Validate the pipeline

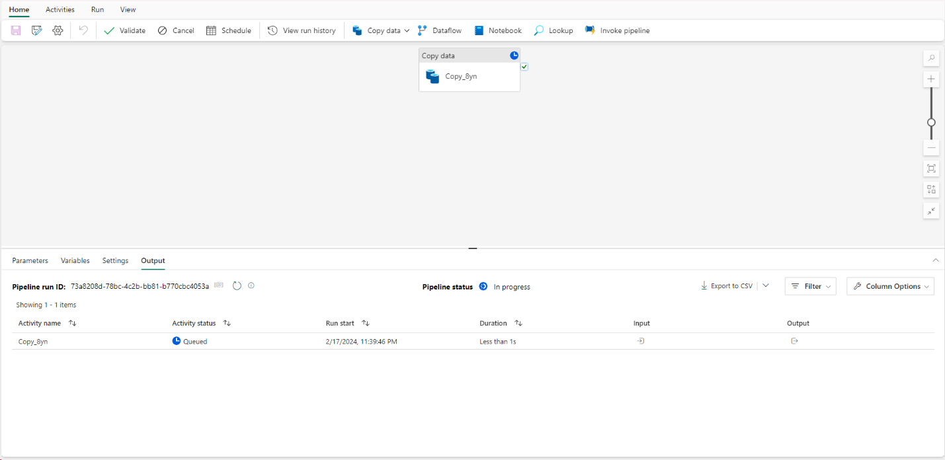pyautogui.click(x=125, y=30)
